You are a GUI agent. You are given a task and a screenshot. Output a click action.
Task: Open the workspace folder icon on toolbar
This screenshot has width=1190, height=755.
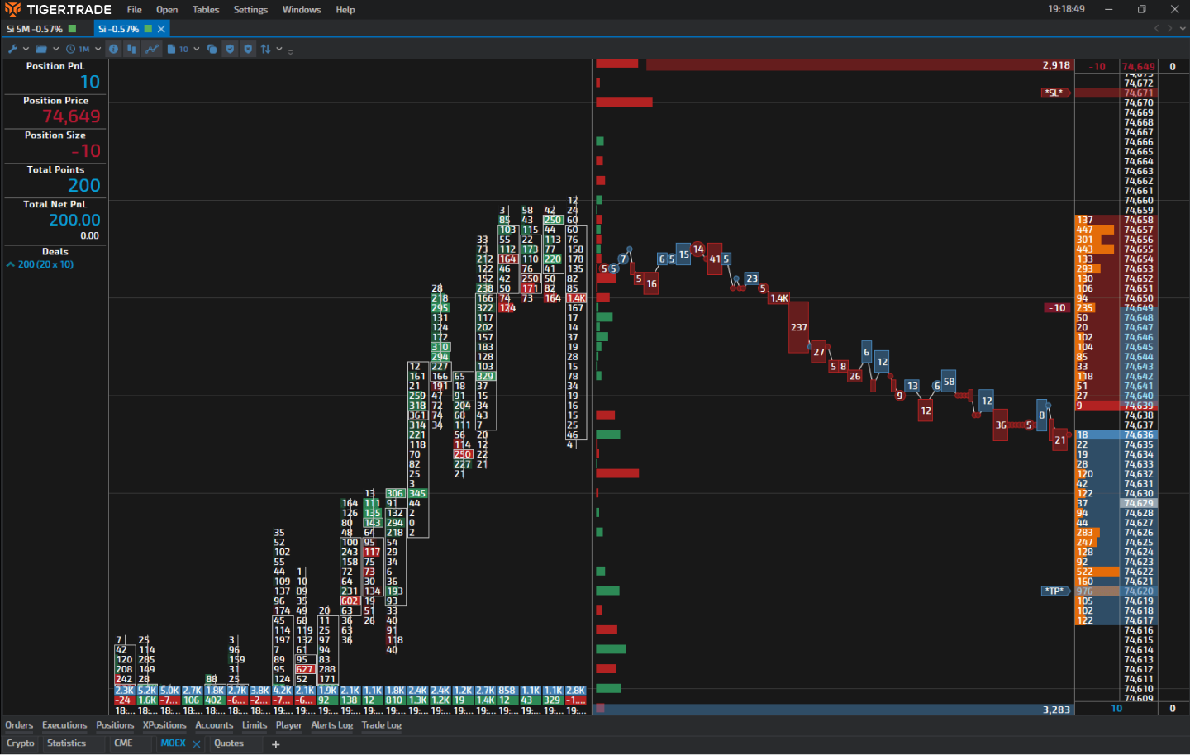pyautogui.click(x=43, y=49)
